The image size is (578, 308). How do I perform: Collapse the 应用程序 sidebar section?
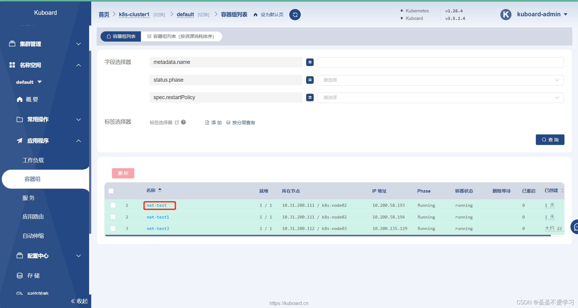tap(79, 141)
